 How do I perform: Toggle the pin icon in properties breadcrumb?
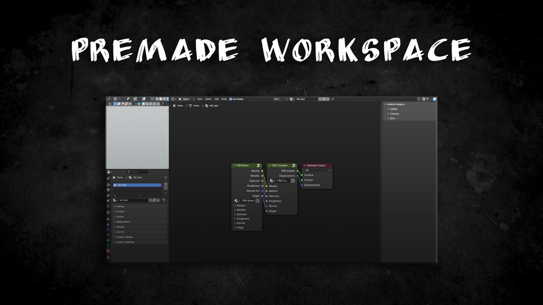point(165,178)
